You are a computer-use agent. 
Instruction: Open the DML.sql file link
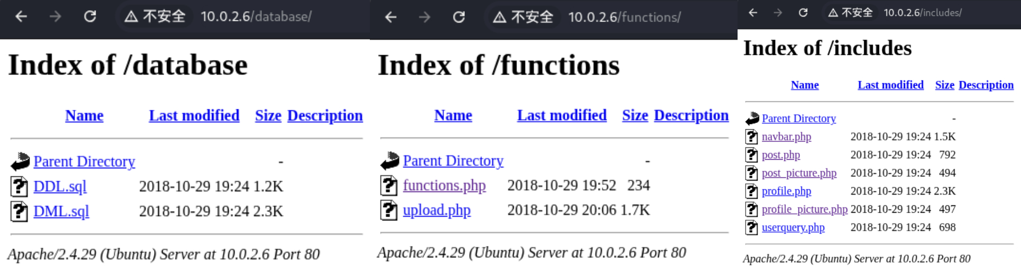coord(61,211)
